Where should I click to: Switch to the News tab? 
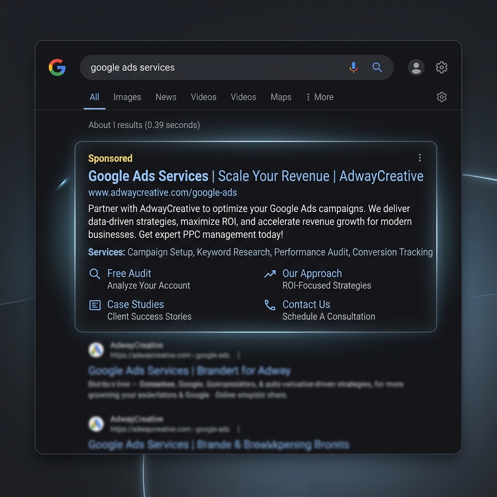(166, 97)
